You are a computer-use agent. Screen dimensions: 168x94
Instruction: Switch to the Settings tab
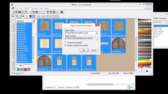click(163, 18)
